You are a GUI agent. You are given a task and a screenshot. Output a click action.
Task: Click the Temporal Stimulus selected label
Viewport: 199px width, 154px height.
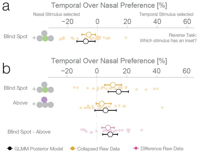click(x=166, y=14)
